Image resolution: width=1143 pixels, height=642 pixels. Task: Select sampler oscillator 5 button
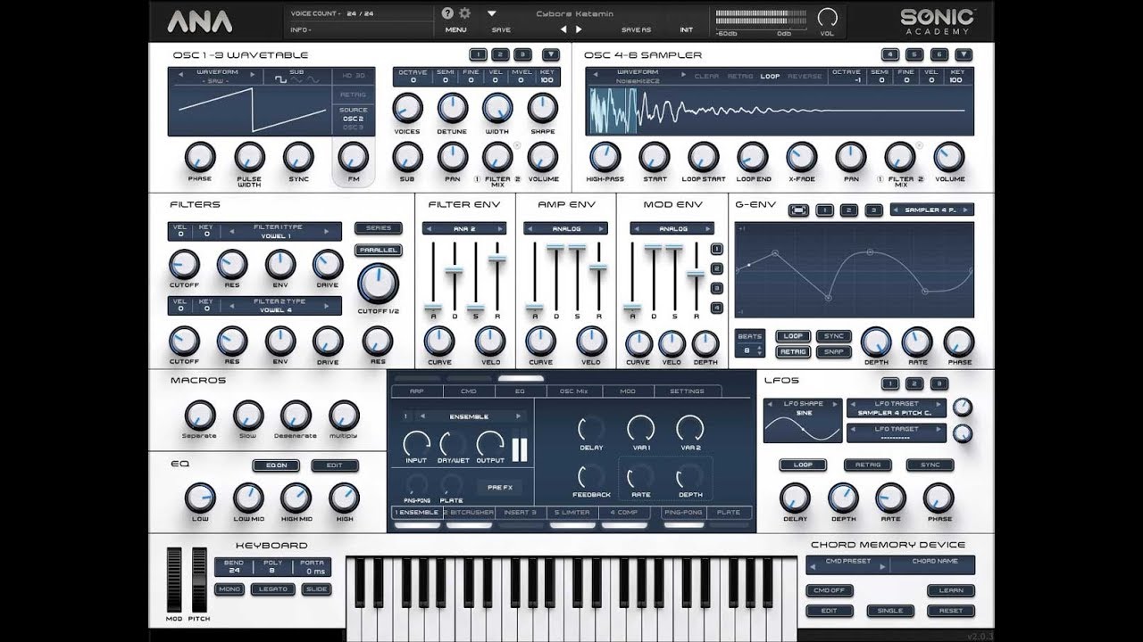click(915, 54)
